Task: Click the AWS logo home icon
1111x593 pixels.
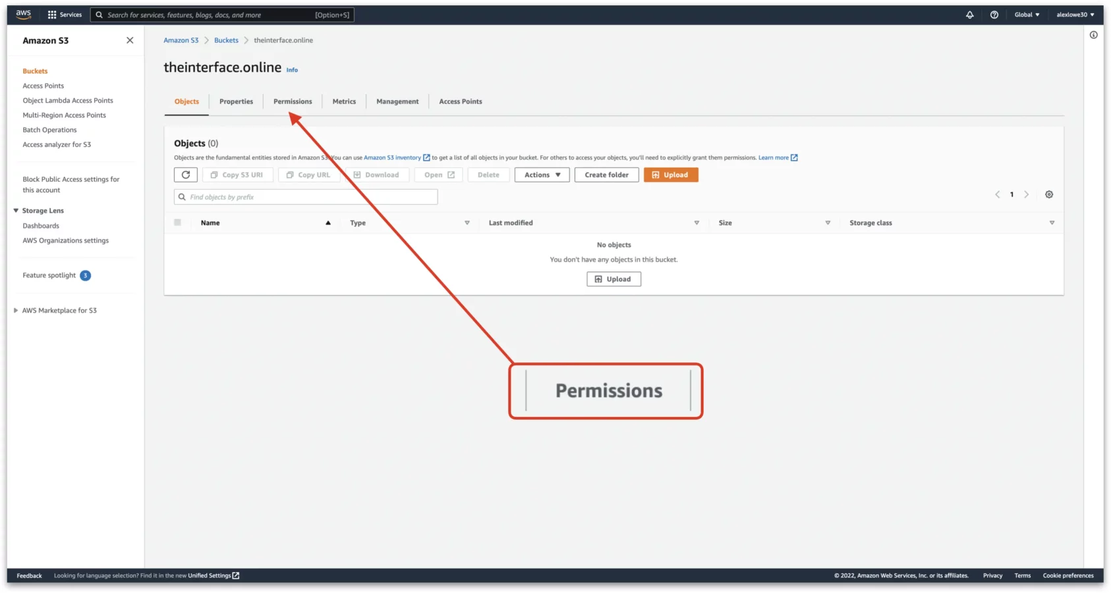Action: click(x=24, y=14)
